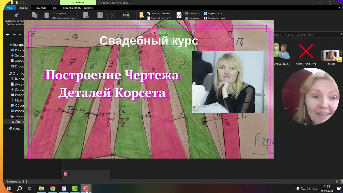Click the green Camtasia taskbar icon
The height and width of the screenshot is (193, 343).
click(x=75, y=188)
